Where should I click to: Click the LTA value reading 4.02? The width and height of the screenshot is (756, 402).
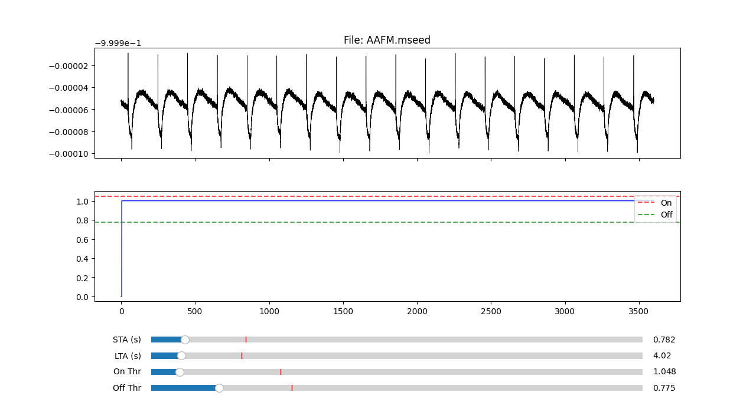point(661,355)
